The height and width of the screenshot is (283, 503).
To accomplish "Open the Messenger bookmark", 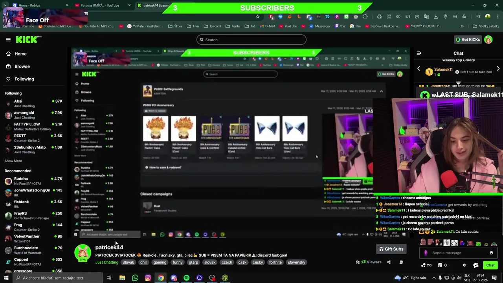I will click(x=319, y=26).
